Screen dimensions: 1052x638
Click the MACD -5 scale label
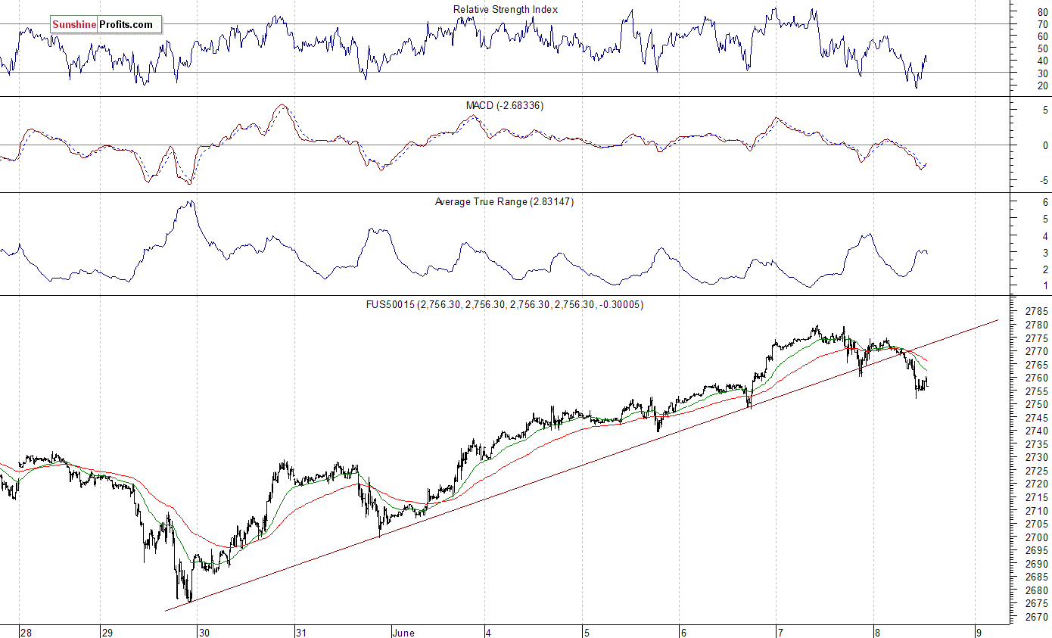point(1043,180)
